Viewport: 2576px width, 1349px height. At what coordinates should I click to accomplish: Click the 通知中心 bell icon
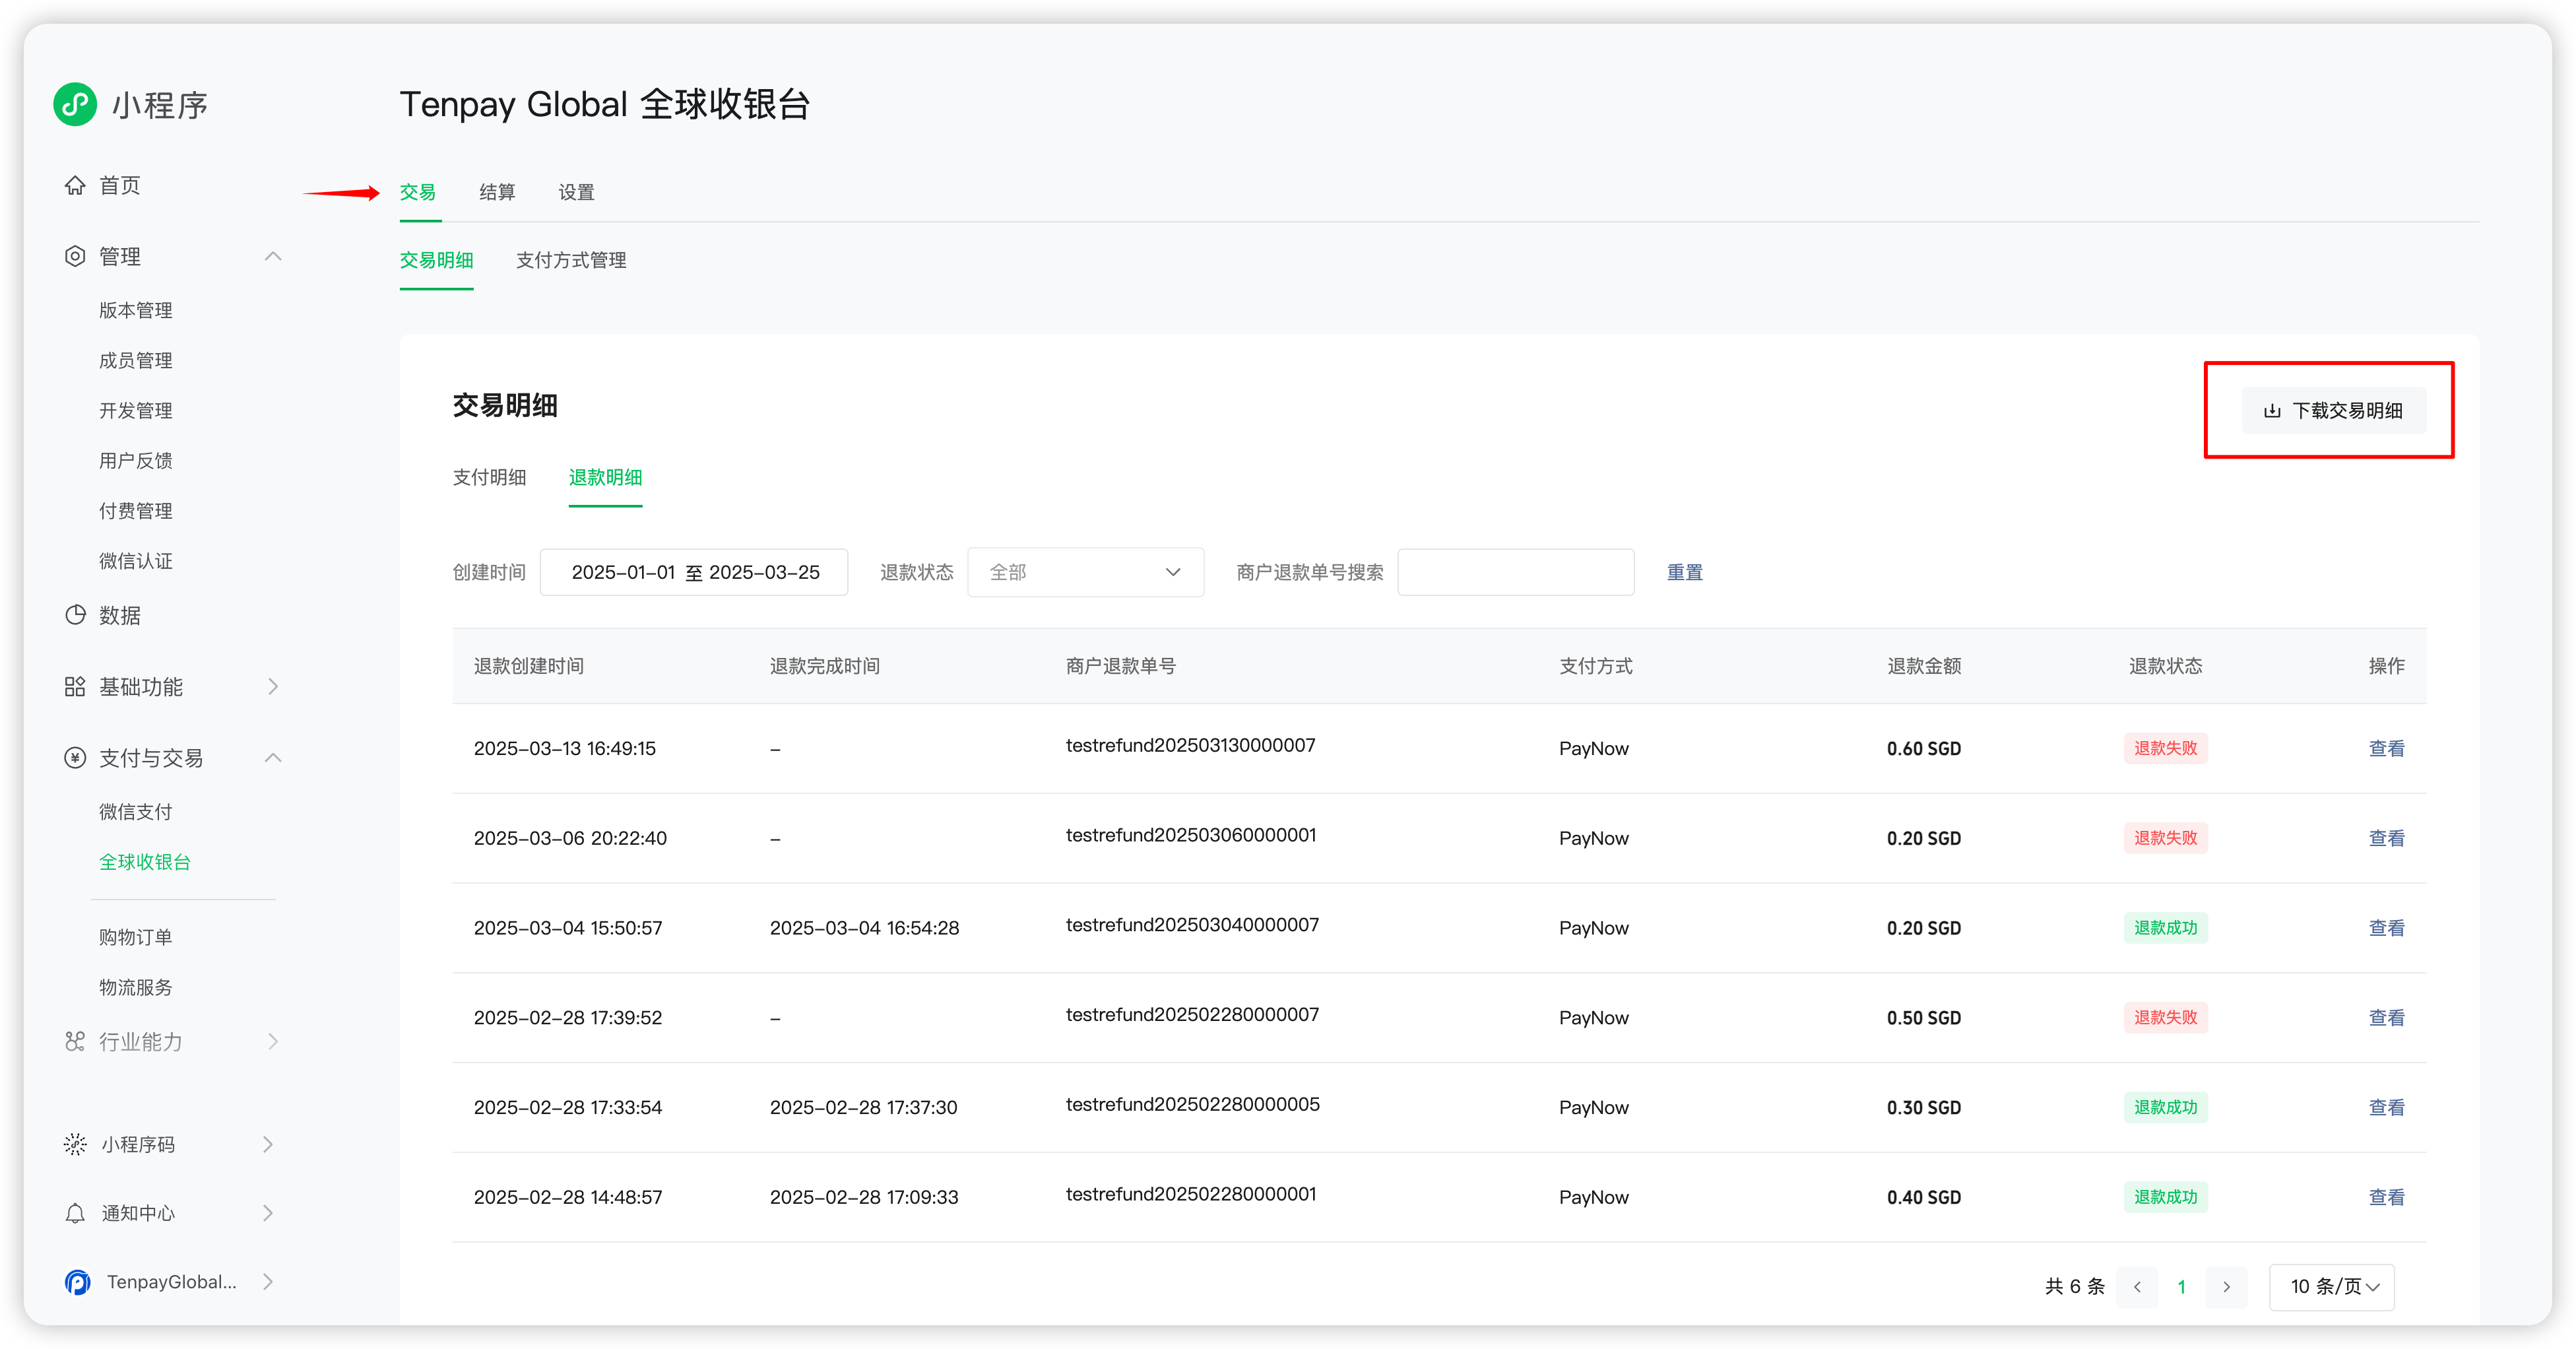75,1213
